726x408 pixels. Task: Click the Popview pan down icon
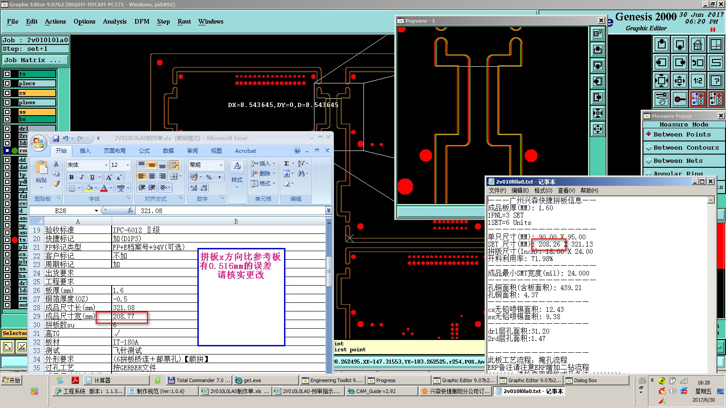[x=598, y=65]
